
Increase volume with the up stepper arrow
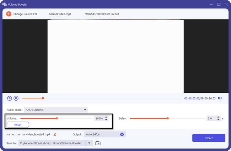106,117
